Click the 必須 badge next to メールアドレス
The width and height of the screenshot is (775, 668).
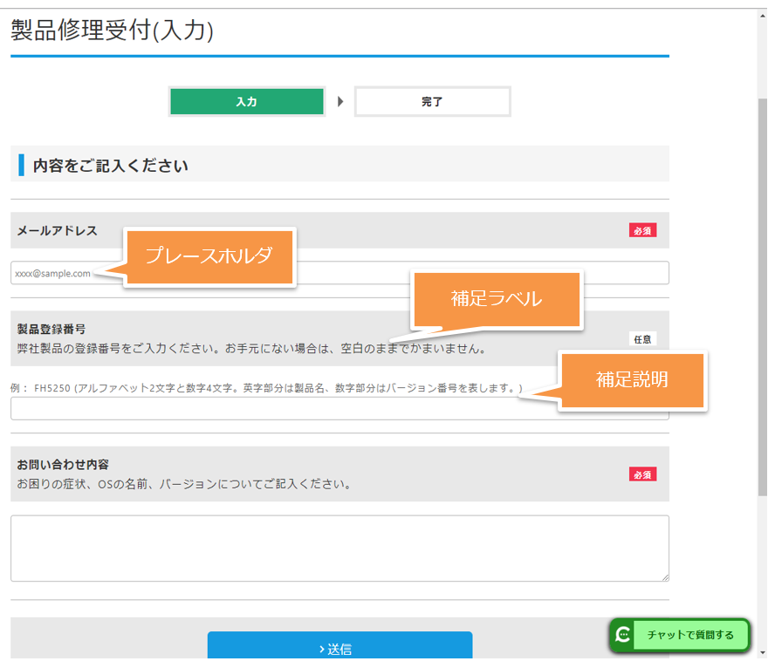pyautogui.click(x=642, y=231)
